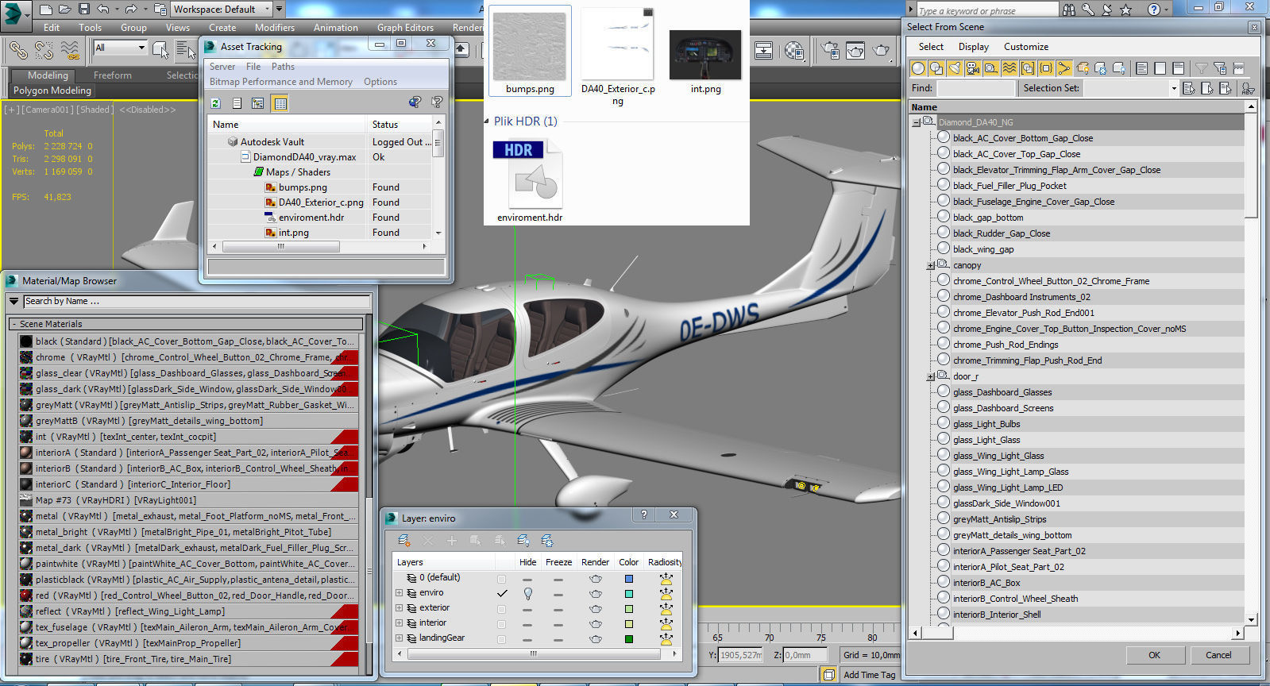1270x686 pixels.
Task: Toggle hide lightbulb for enviro layer
Action: tap(527, 593)
